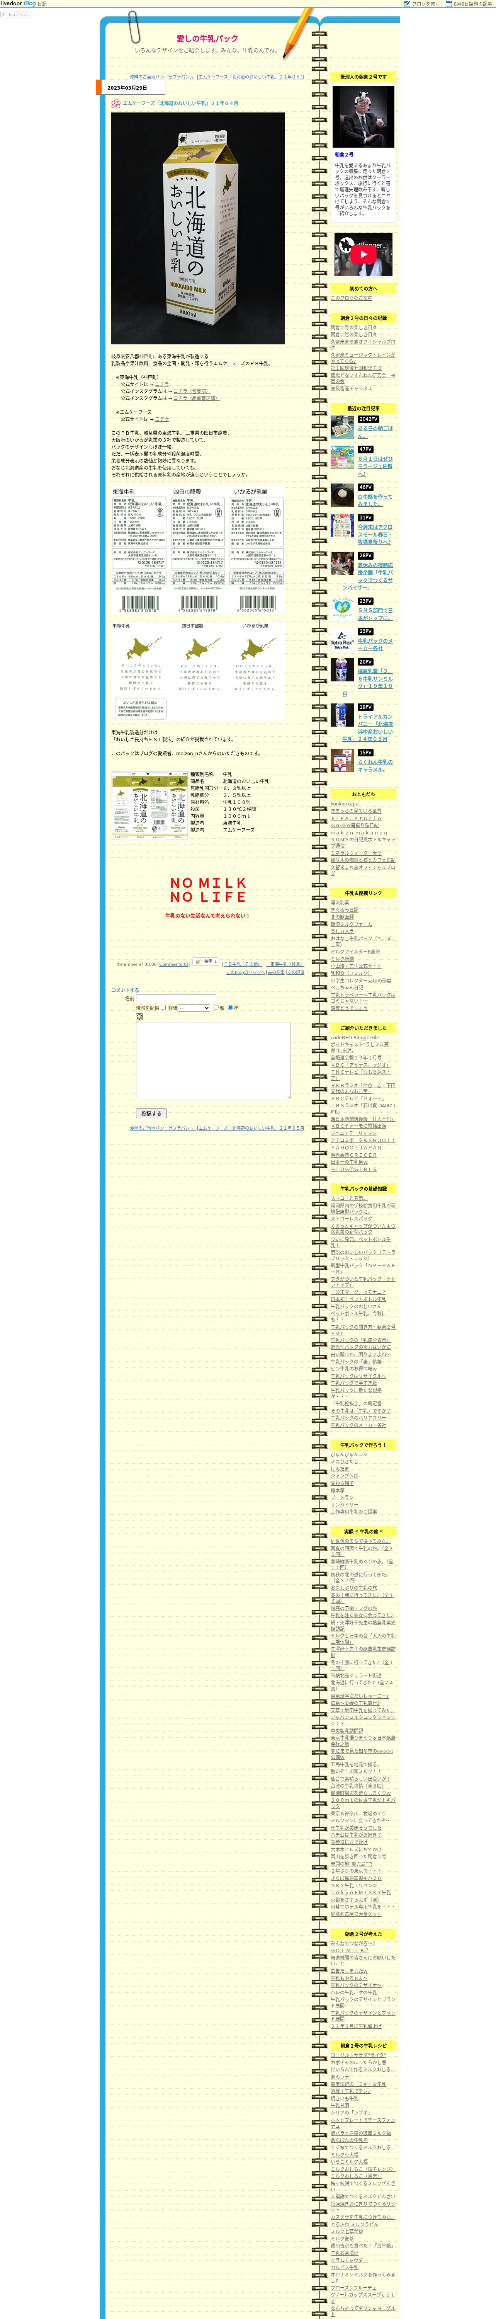Viewport: 496px width, 2319px height.
Task: Click the 投稿する submit button
Action: tap(150, 1114)
